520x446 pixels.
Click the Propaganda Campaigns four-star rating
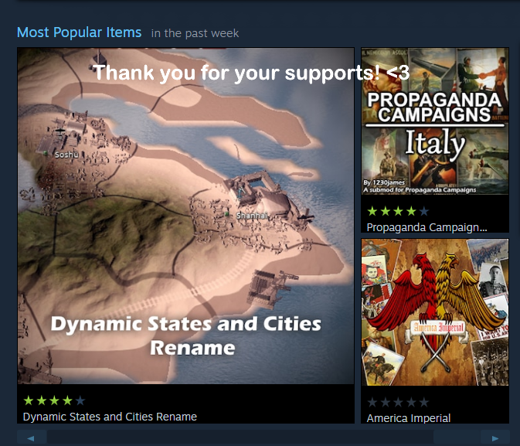398,211
